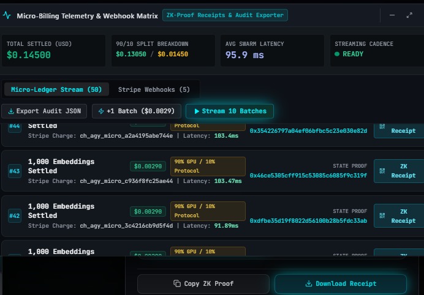
Task: Click Avg Swarm Latency 95.9 ms
Action: [244, 55]
